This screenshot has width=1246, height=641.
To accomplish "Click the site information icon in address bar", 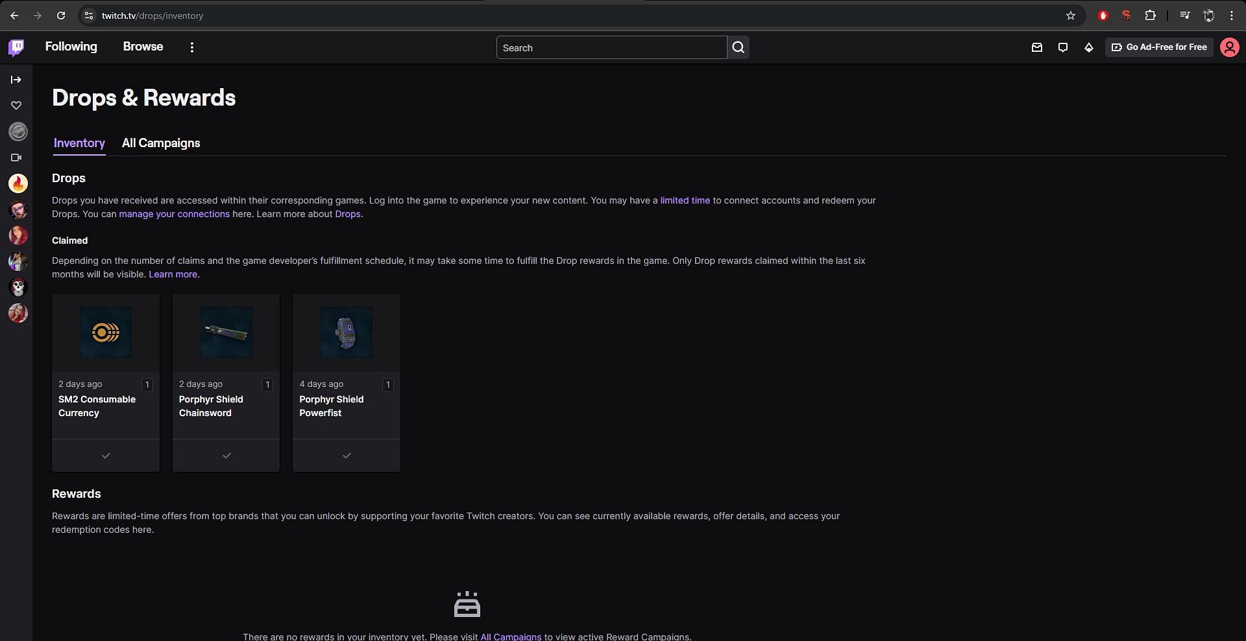I will pyautogui.click(x=89, y=16).
